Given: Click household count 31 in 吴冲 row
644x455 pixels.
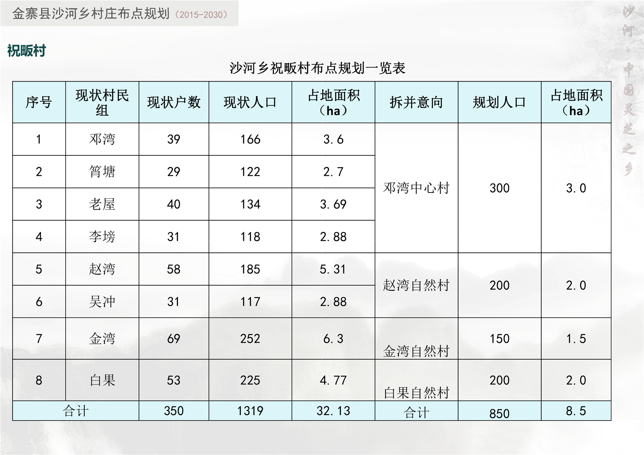Looking at the screenshot, I should (174, 302).
